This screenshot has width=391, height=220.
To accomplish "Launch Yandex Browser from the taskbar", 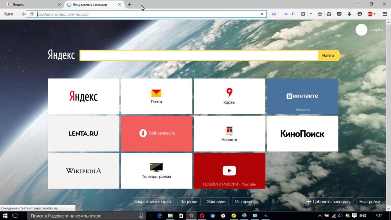I will coord(223,216).
